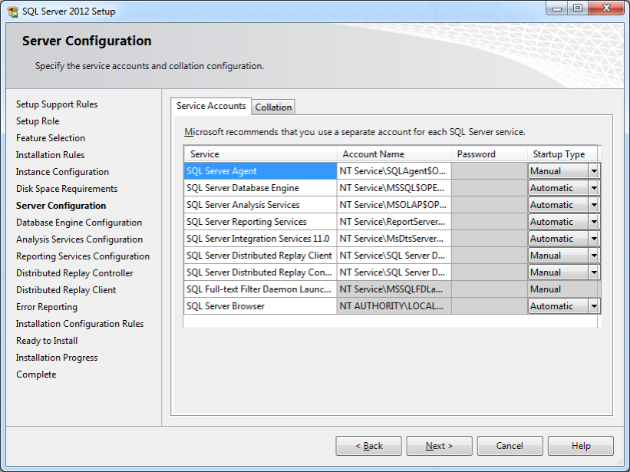
Task: Click Setup Role in the step list
Action: [x=38, y=121]
